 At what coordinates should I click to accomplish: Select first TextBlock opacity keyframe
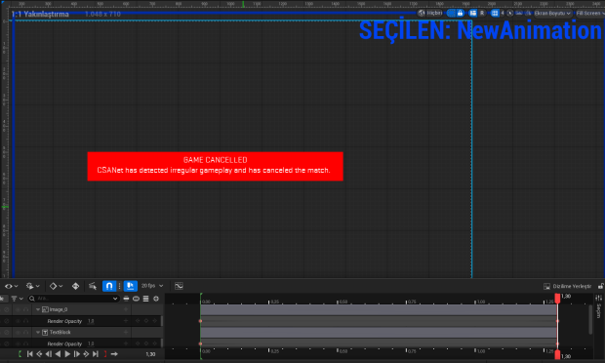point(200,343)
